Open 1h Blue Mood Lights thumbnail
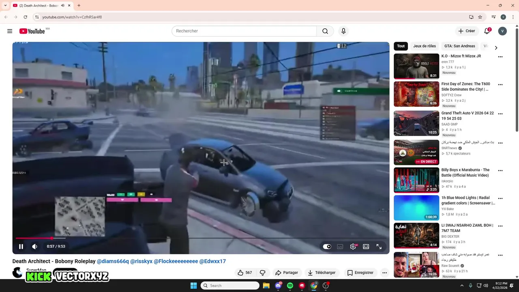The width and height of the screenshot is (519, 292). tap(416, 208)
